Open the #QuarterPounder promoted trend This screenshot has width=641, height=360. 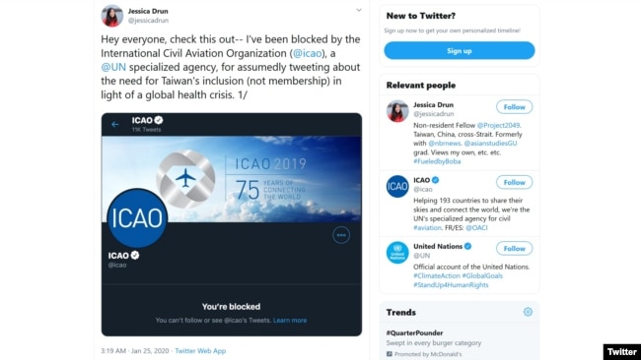(414, 332)
